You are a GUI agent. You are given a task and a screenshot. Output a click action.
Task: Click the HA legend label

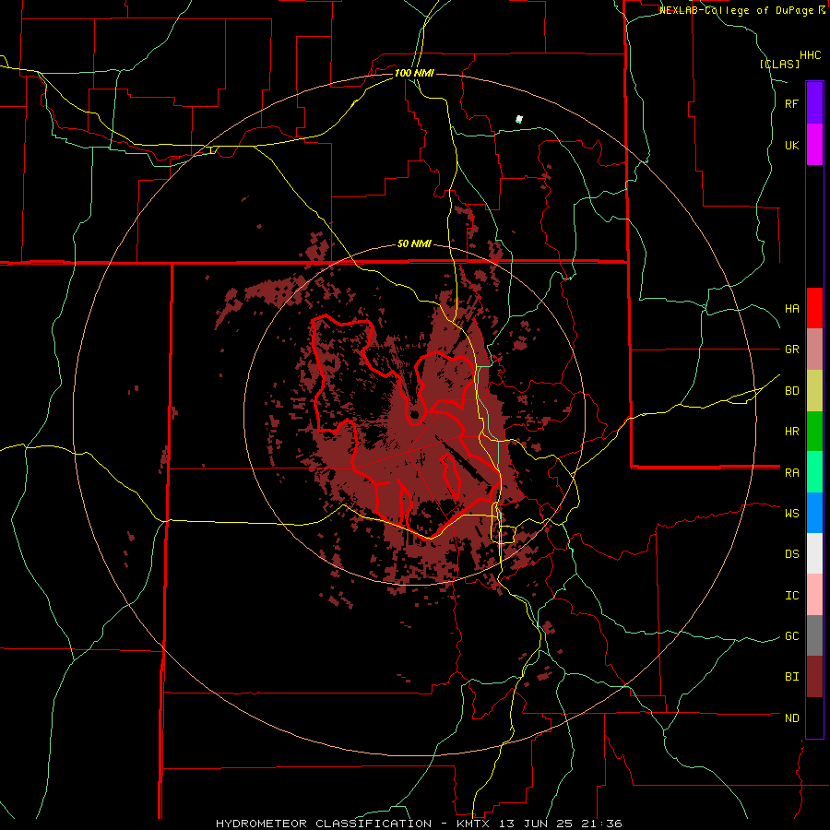pos(792,309)
